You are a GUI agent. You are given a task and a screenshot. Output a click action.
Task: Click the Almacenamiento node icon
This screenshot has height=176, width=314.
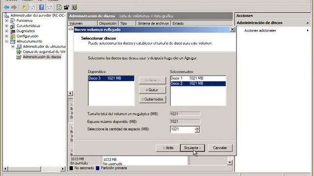tap(13, 41)
